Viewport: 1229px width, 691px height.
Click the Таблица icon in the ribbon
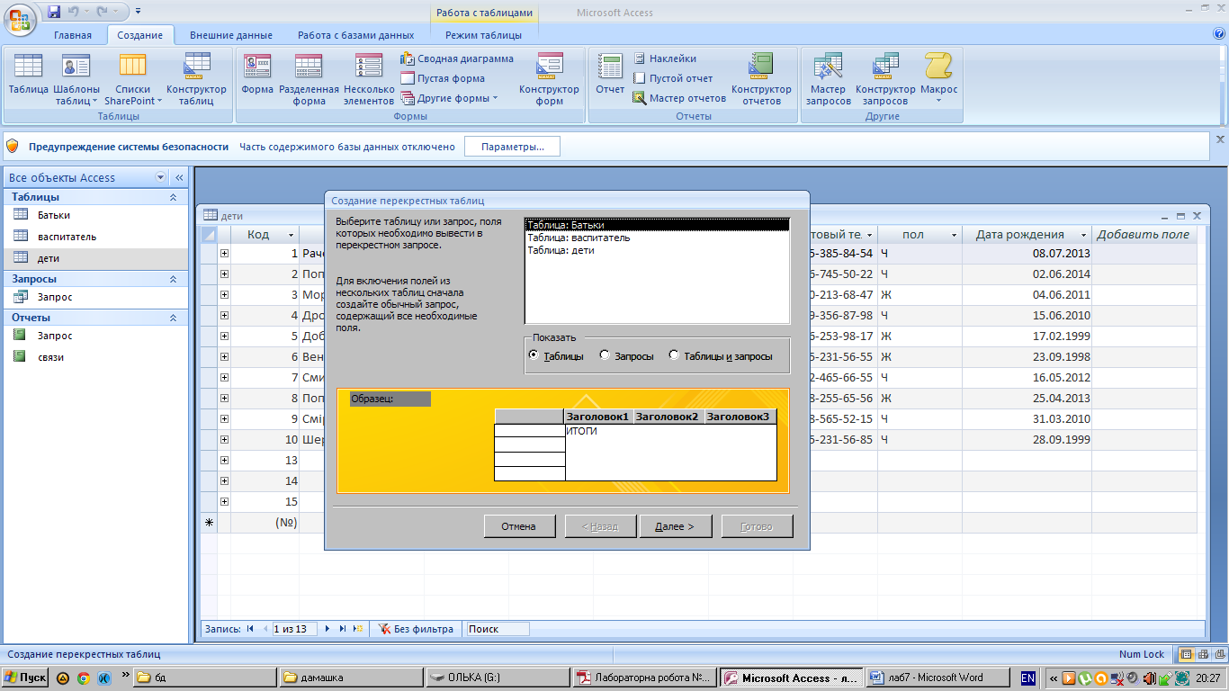pos(28,78)
